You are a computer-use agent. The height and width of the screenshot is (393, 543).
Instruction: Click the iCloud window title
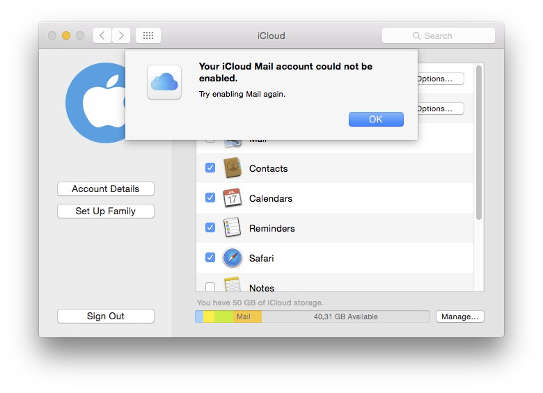coord(271,35)
